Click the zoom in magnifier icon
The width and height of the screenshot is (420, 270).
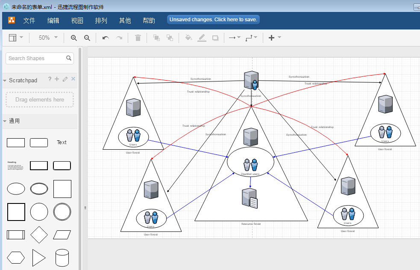[x=73, y=38]
